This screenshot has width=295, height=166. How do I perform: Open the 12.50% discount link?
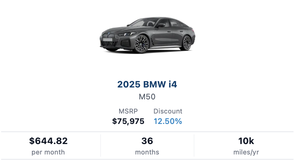tap(168, 121)
